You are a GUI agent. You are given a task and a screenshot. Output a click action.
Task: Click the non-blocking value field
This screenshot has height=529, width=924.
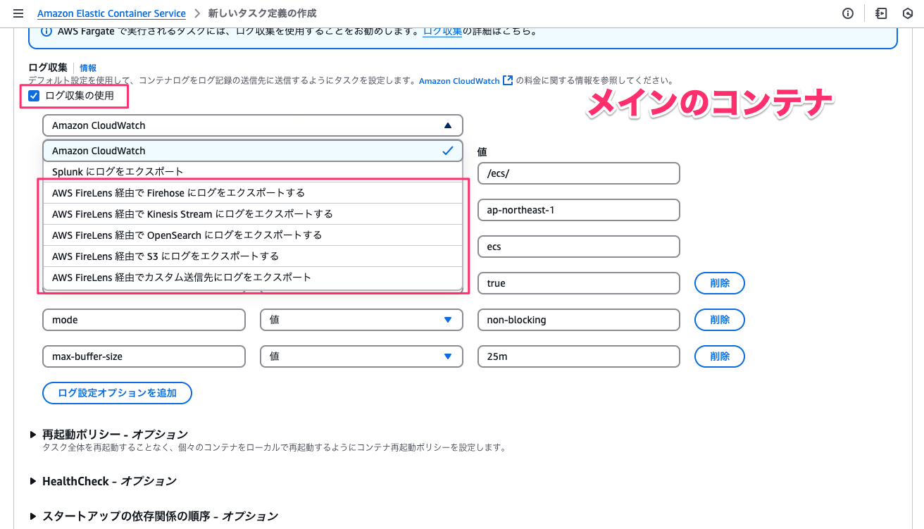578,320
